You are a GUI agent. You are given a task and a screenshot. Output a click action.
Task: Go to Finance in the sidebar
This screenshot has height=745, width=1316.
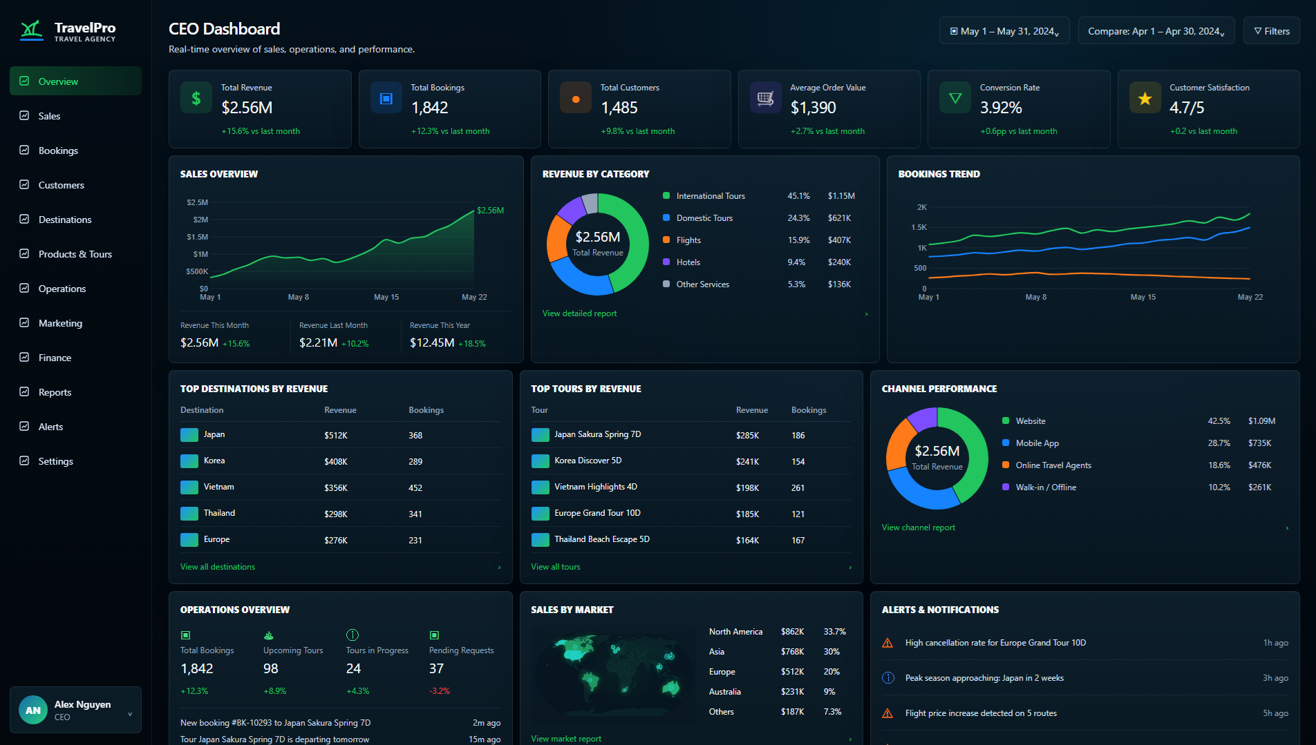[75, 357]
